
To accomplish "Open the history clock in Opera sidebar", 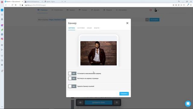I will [x=2, y=60].
